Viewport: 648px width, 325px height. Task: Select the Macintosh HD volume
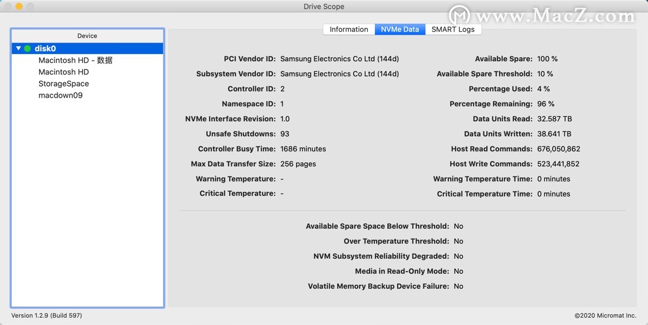tap(63, 72)
